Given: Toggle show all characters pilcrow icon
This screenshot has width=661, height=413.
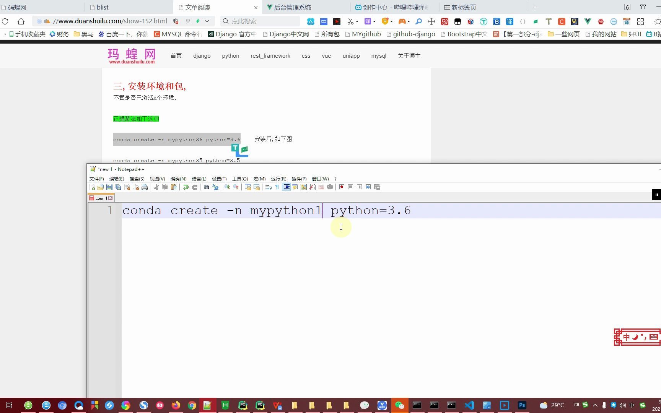Looking at the screenshot, I should pos(277,187).
